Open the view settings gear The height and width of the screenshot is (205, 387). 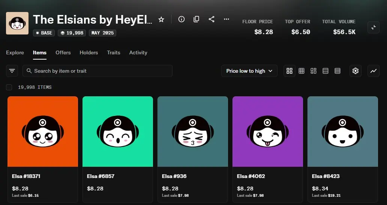pyautogui.click(x=355, y=71)
